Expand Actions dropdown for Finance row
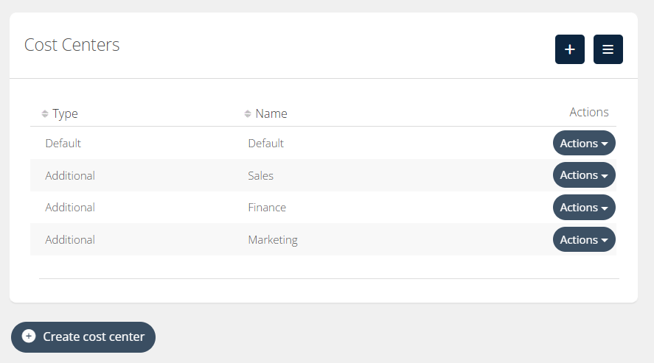This screenshot has height=363, width=654. [583, 208]
